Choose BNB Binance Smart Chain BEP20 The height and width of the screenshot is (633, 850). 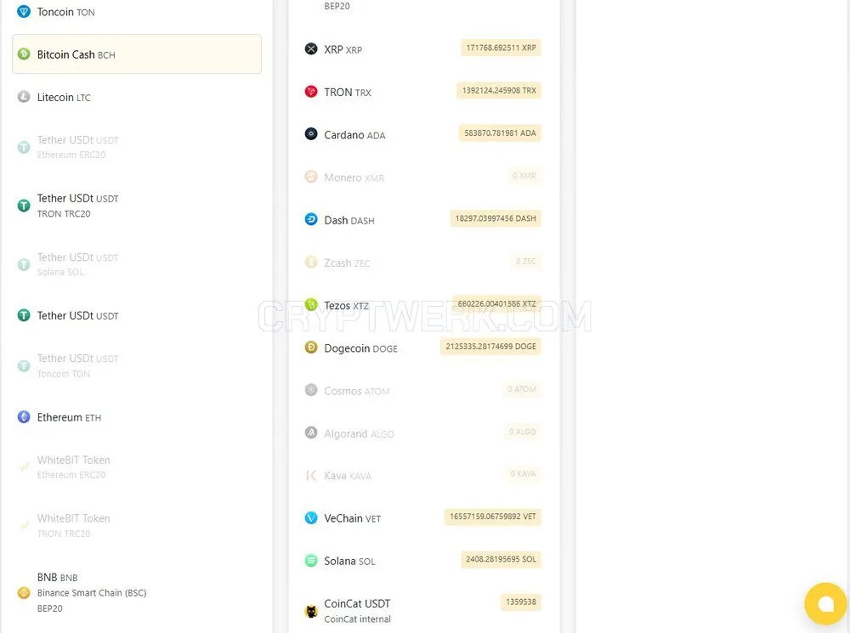tap(137, 593)
